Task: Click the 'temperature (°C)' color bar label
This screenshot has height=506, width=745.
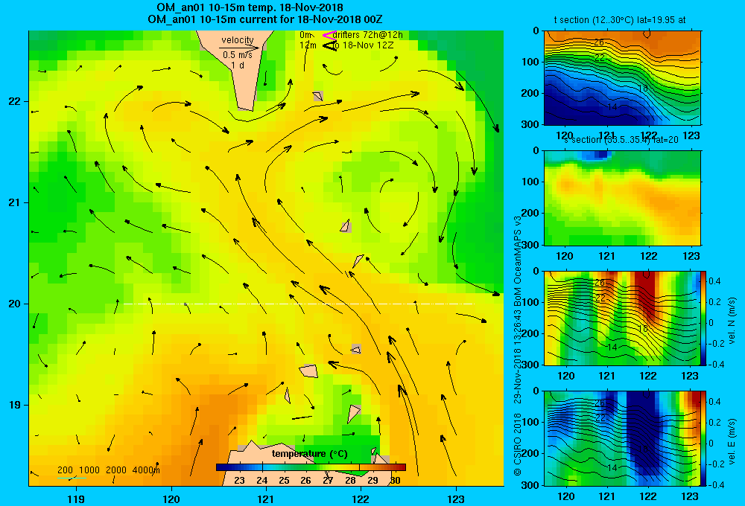Action: [x=309, y=454]
